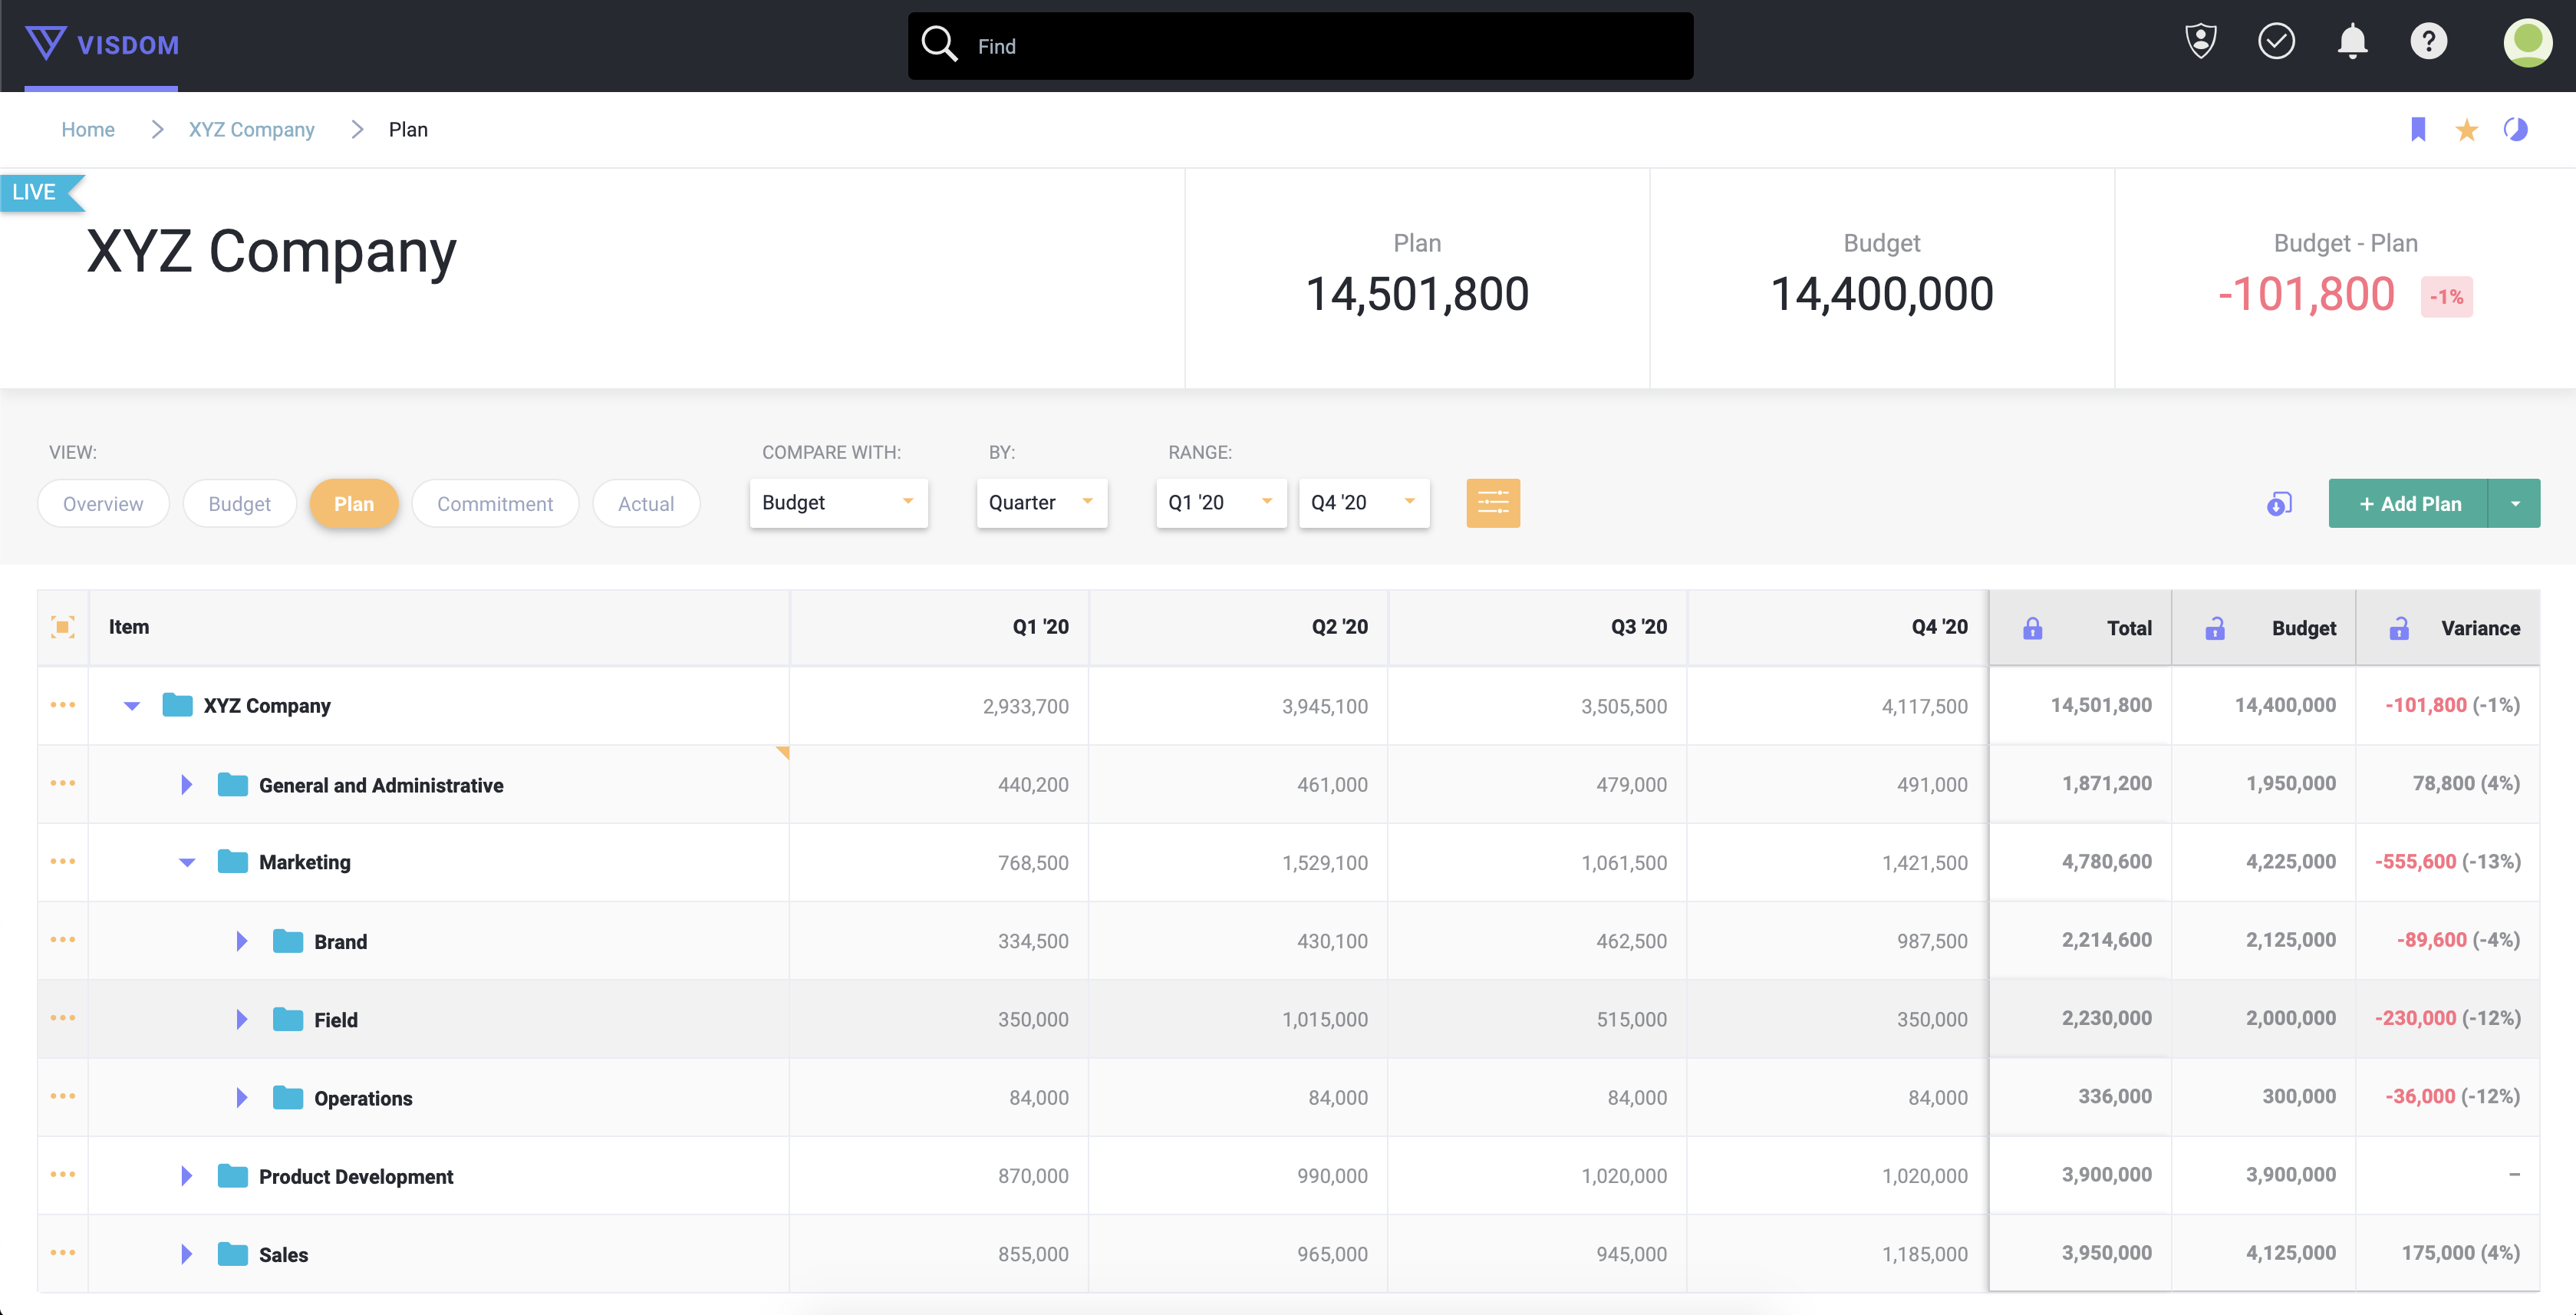
Task: Open notifications bell
Action: (x=2352, y=42)
